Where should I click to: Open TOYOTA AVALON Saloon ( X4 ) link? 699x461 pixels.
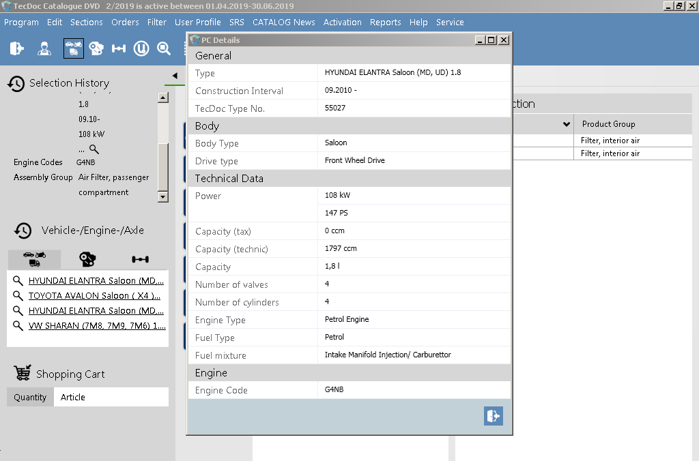[94, 296]
